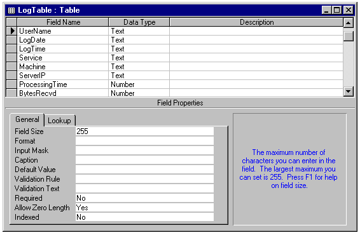Click the Field Size box showing 255
This screenshot has height=235, width=360.
pyautogui.click(x=144, y=131)
